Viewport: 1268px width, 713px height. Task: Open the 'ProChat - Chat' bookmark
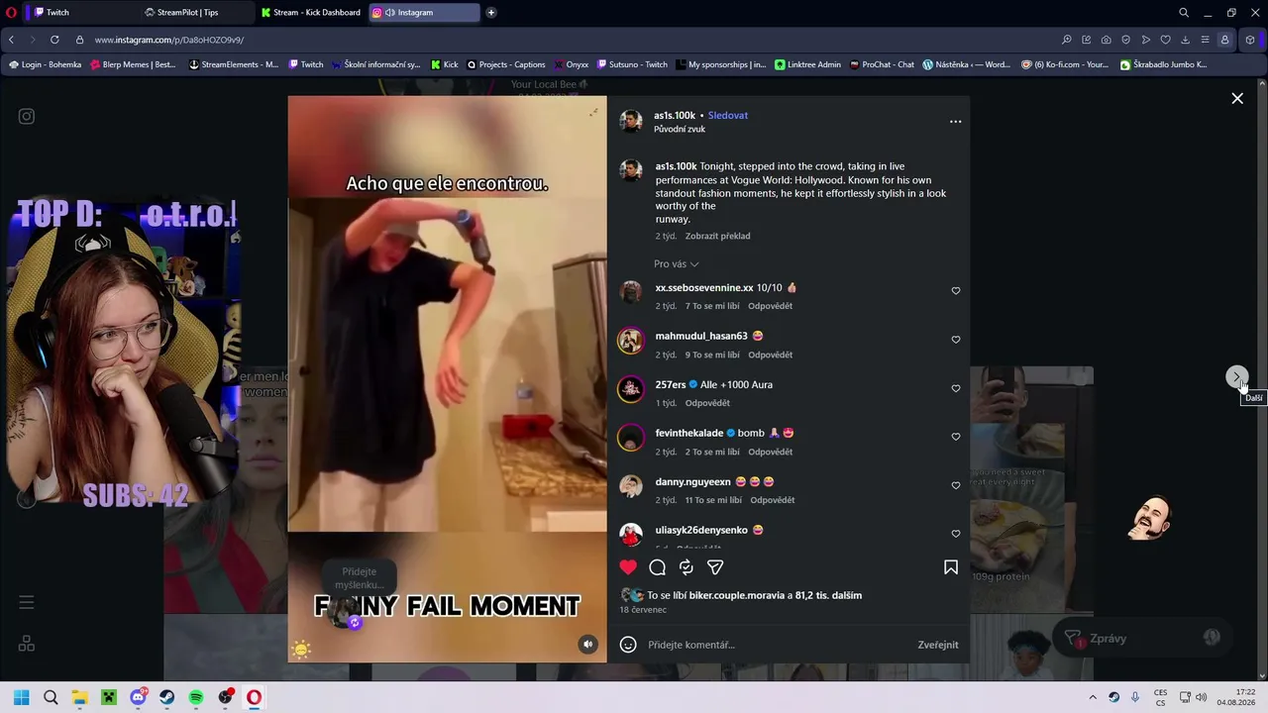tap(881, 64)
